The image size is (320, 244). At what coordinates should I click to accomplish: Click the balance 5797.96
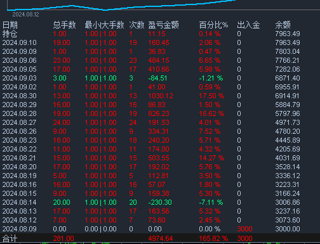tap(288, 113)
